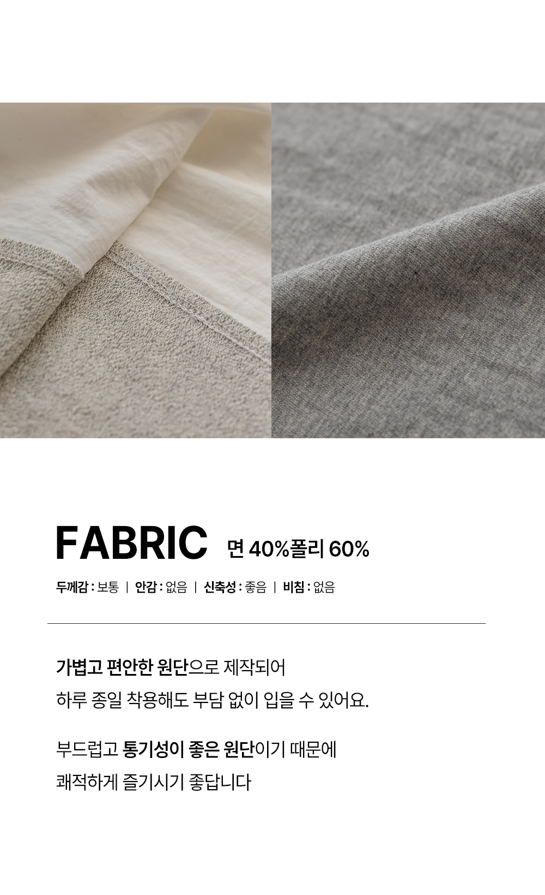545x895 pixels.
Task: Click the bold text 통기성이 좋은 원단
Action: [189, 749]
